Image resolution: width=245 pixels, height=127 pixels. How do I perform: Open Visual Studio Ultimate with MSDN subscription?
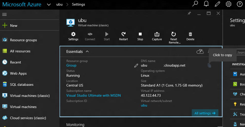pos(93,95)
